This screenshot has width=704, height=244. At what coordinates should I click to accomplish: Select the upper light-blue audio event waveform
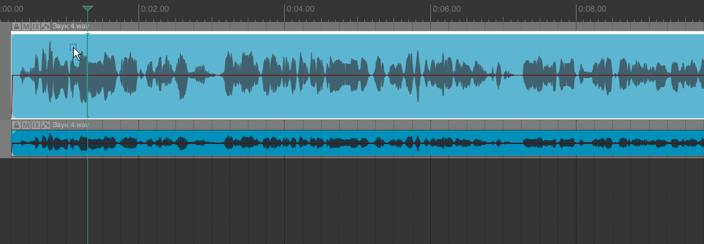[x=357, y=76]
